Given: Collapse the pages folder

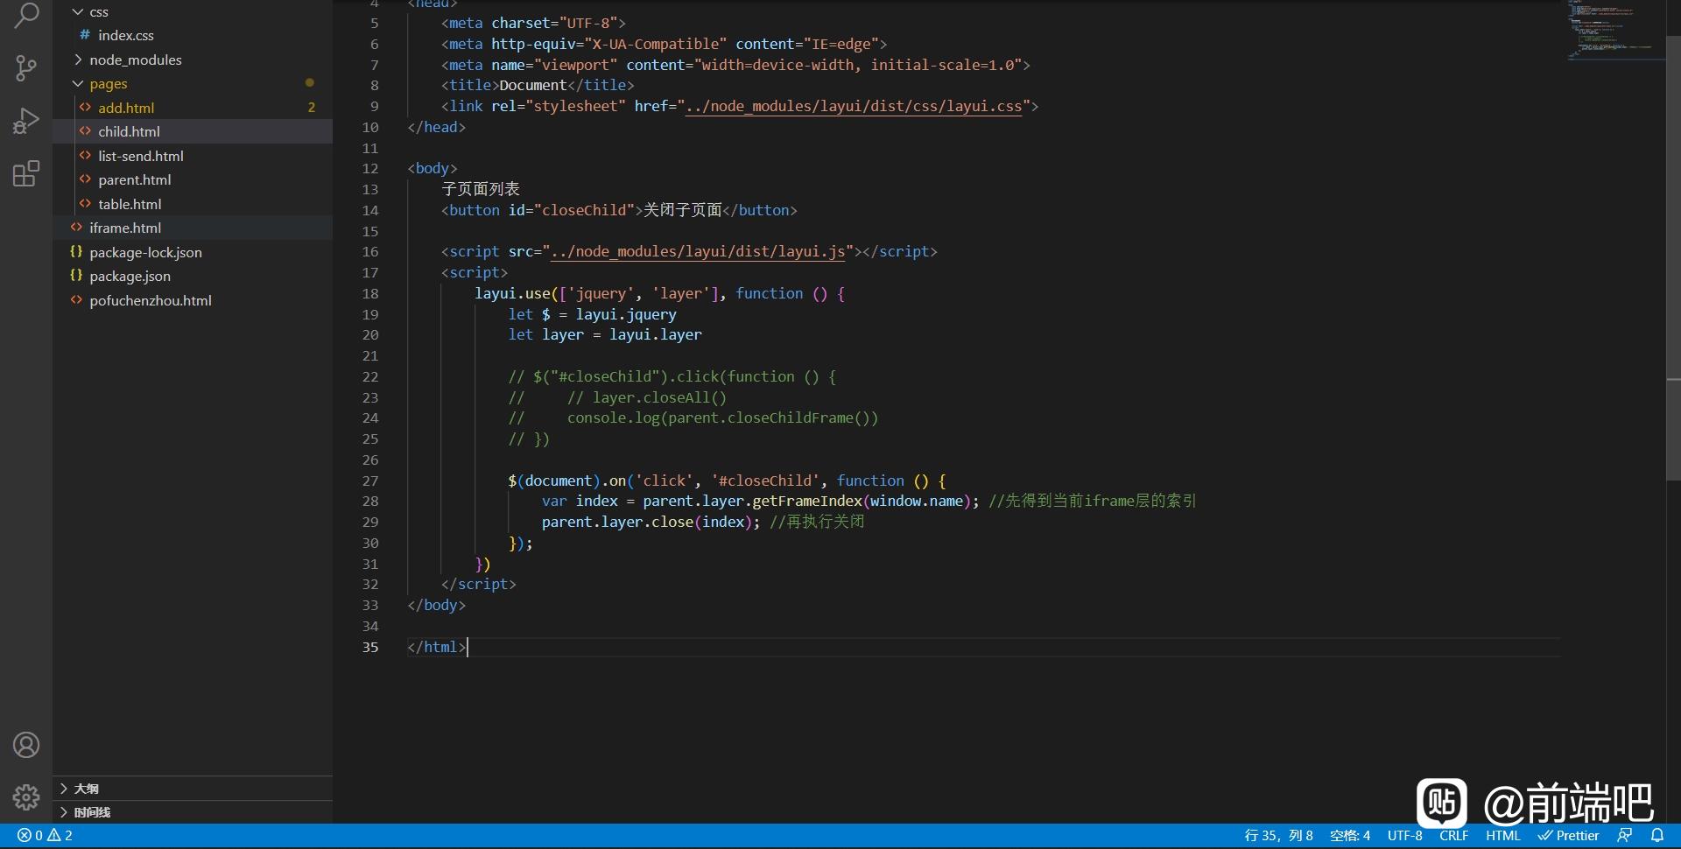Looking at the screenshot, I should click(x=193, y=83).
